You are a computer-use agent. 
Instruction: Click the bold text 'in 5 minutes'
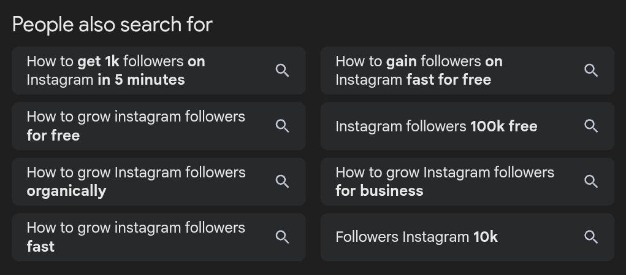(x=141, y=80)
